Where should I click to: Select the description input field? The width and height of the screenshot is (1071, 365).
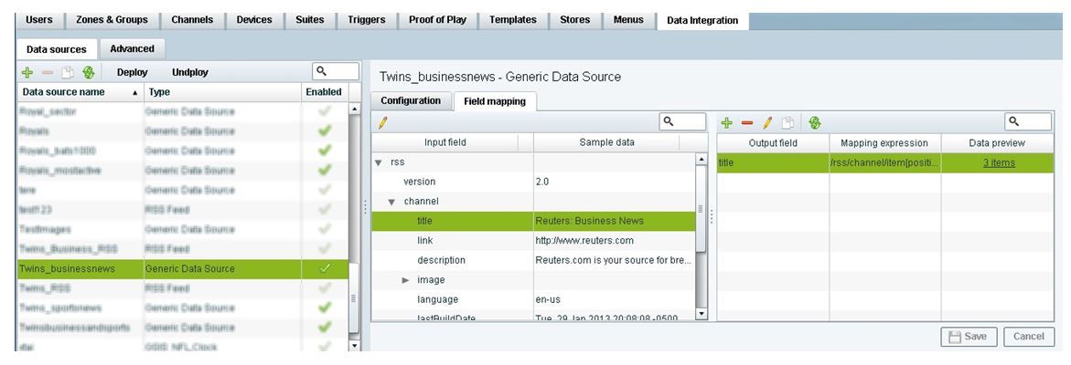click(x=441, y=260)
